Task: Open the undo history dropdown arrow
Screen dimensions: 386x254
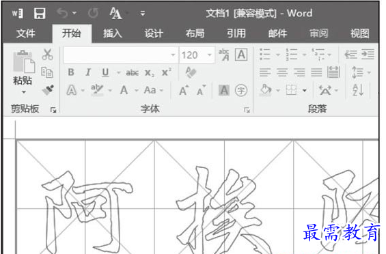Action: (74, 13)
